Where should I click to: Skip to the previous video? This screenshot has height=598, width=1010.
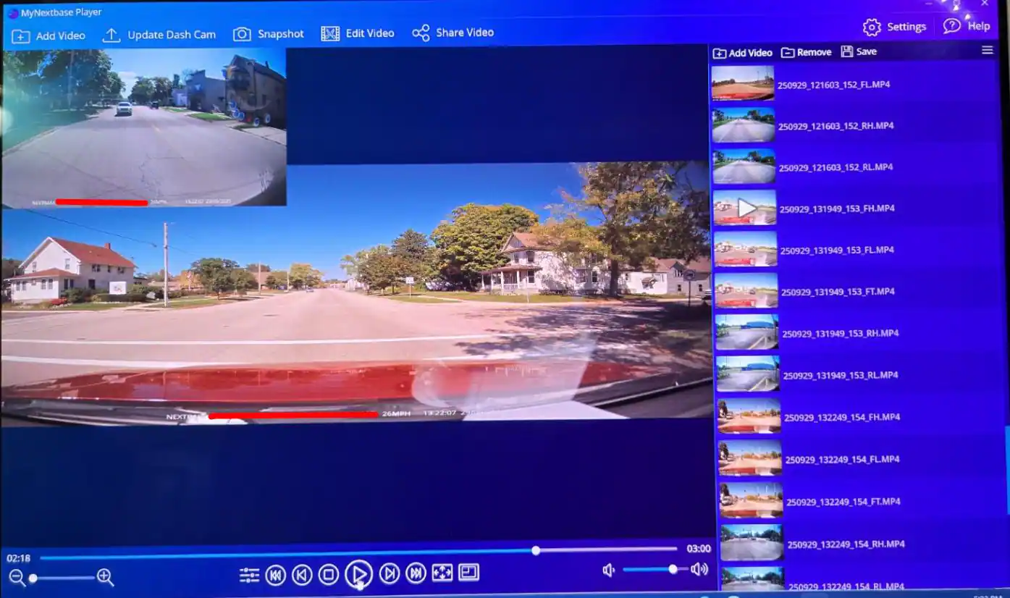pos(275,575)
